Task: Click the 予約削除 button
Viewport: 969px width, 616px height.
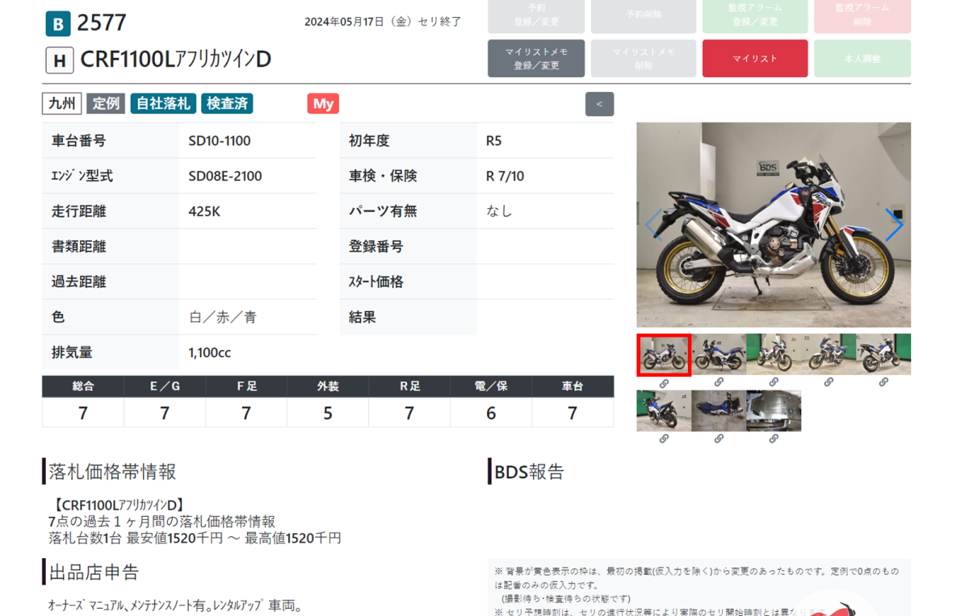Action: [644, 16]
